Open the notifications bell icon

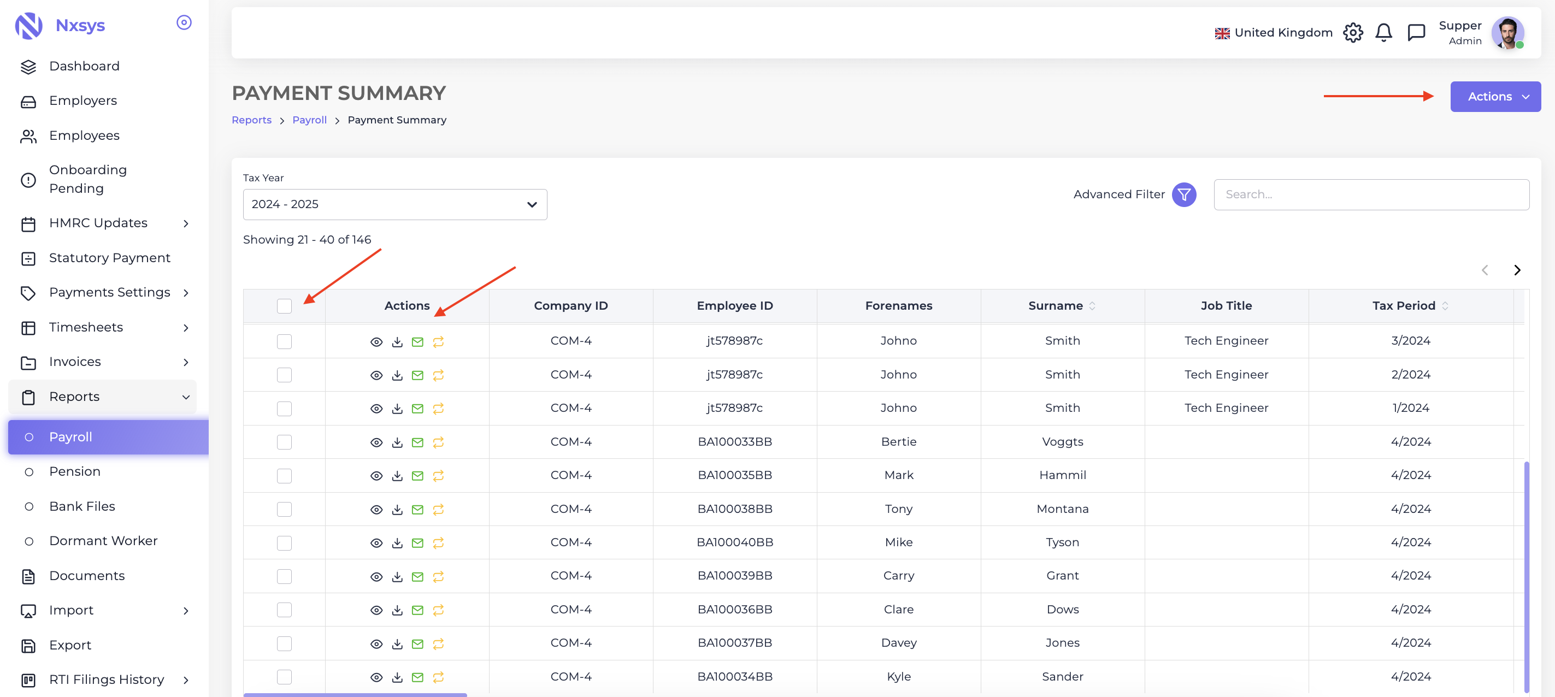click(x=1383, y=33)
